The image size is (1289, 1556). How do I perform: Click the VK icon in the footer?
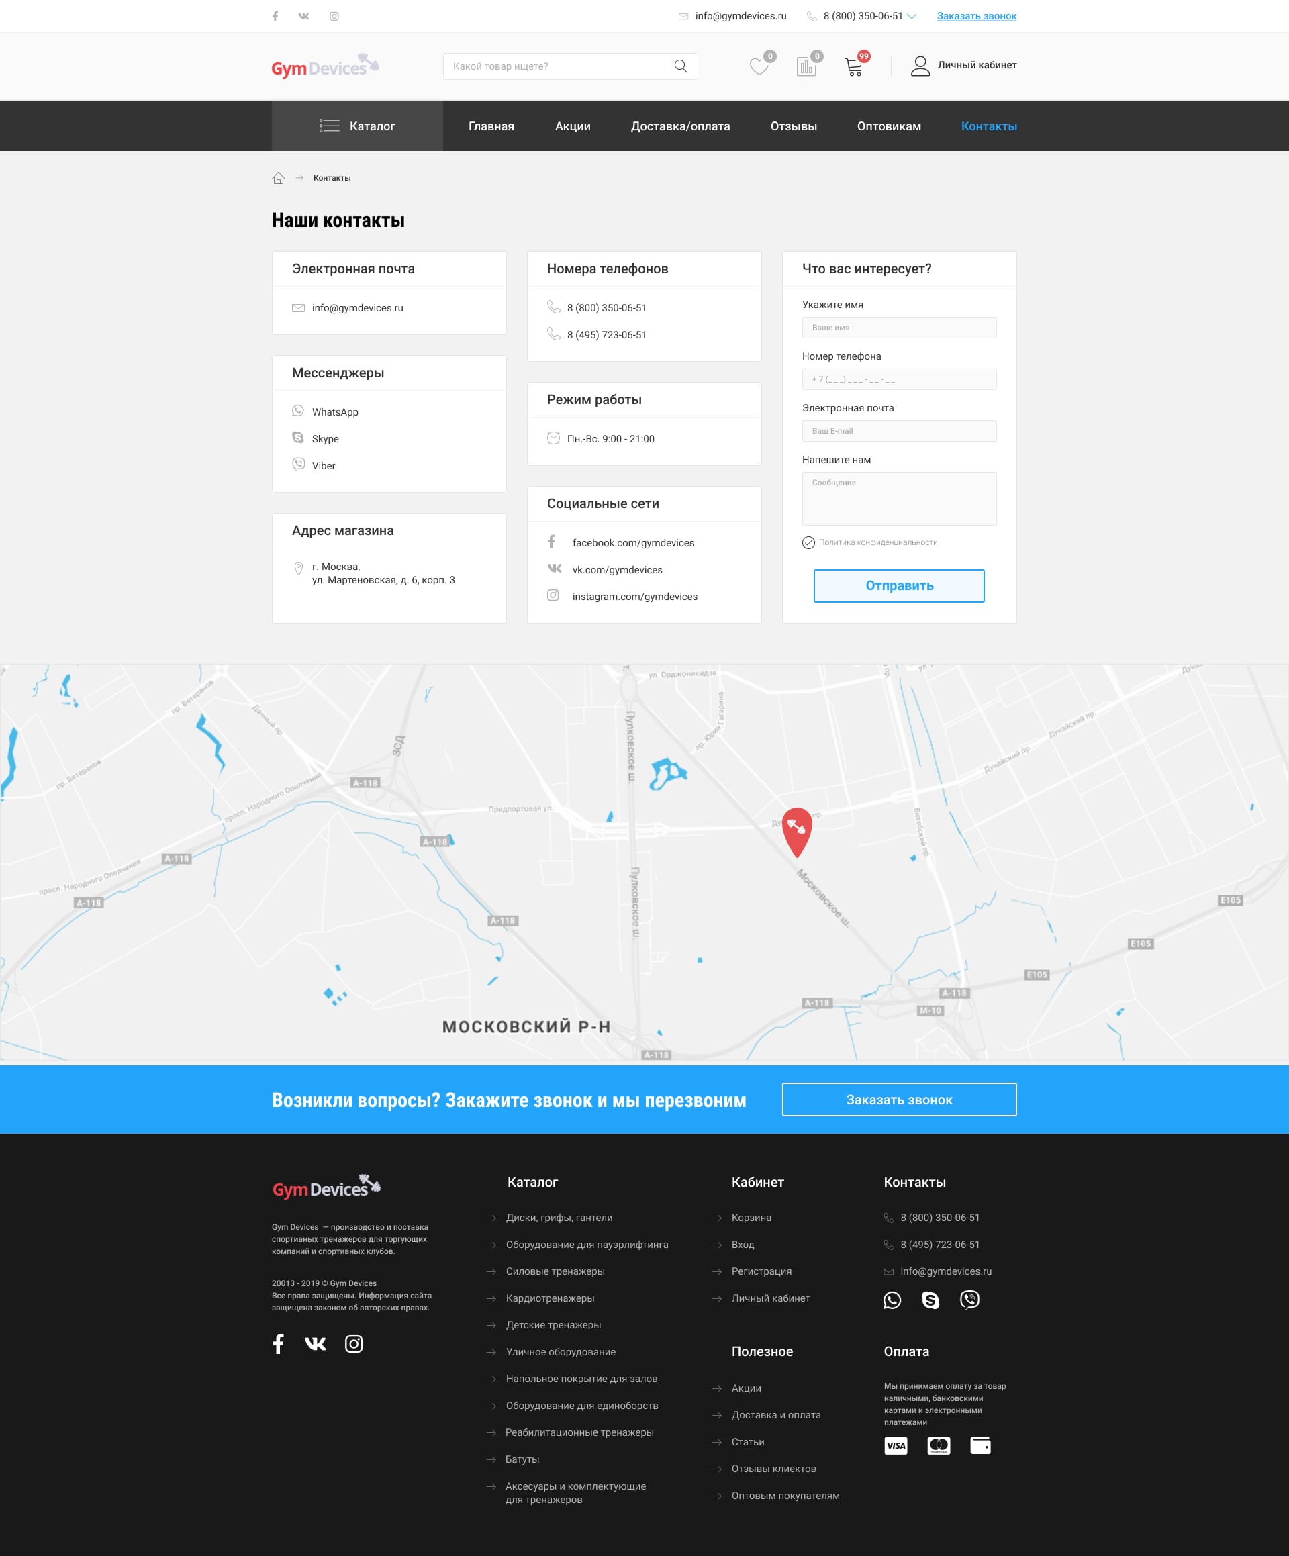[316, 1343]
